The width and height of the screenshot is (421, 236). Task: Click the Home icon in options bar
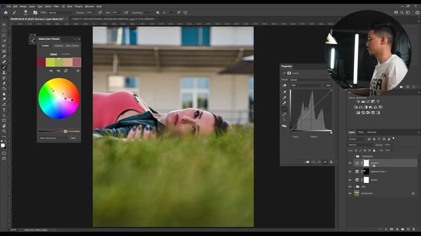click(x=6, y=12)
